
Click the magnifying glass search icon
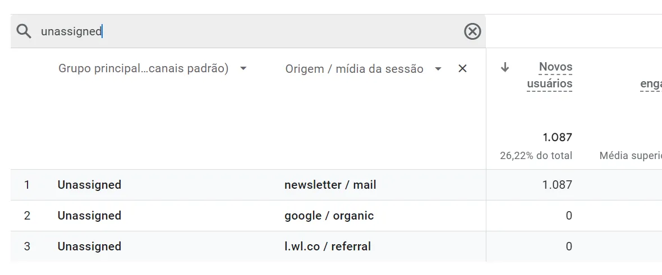[x=24, y=31]
